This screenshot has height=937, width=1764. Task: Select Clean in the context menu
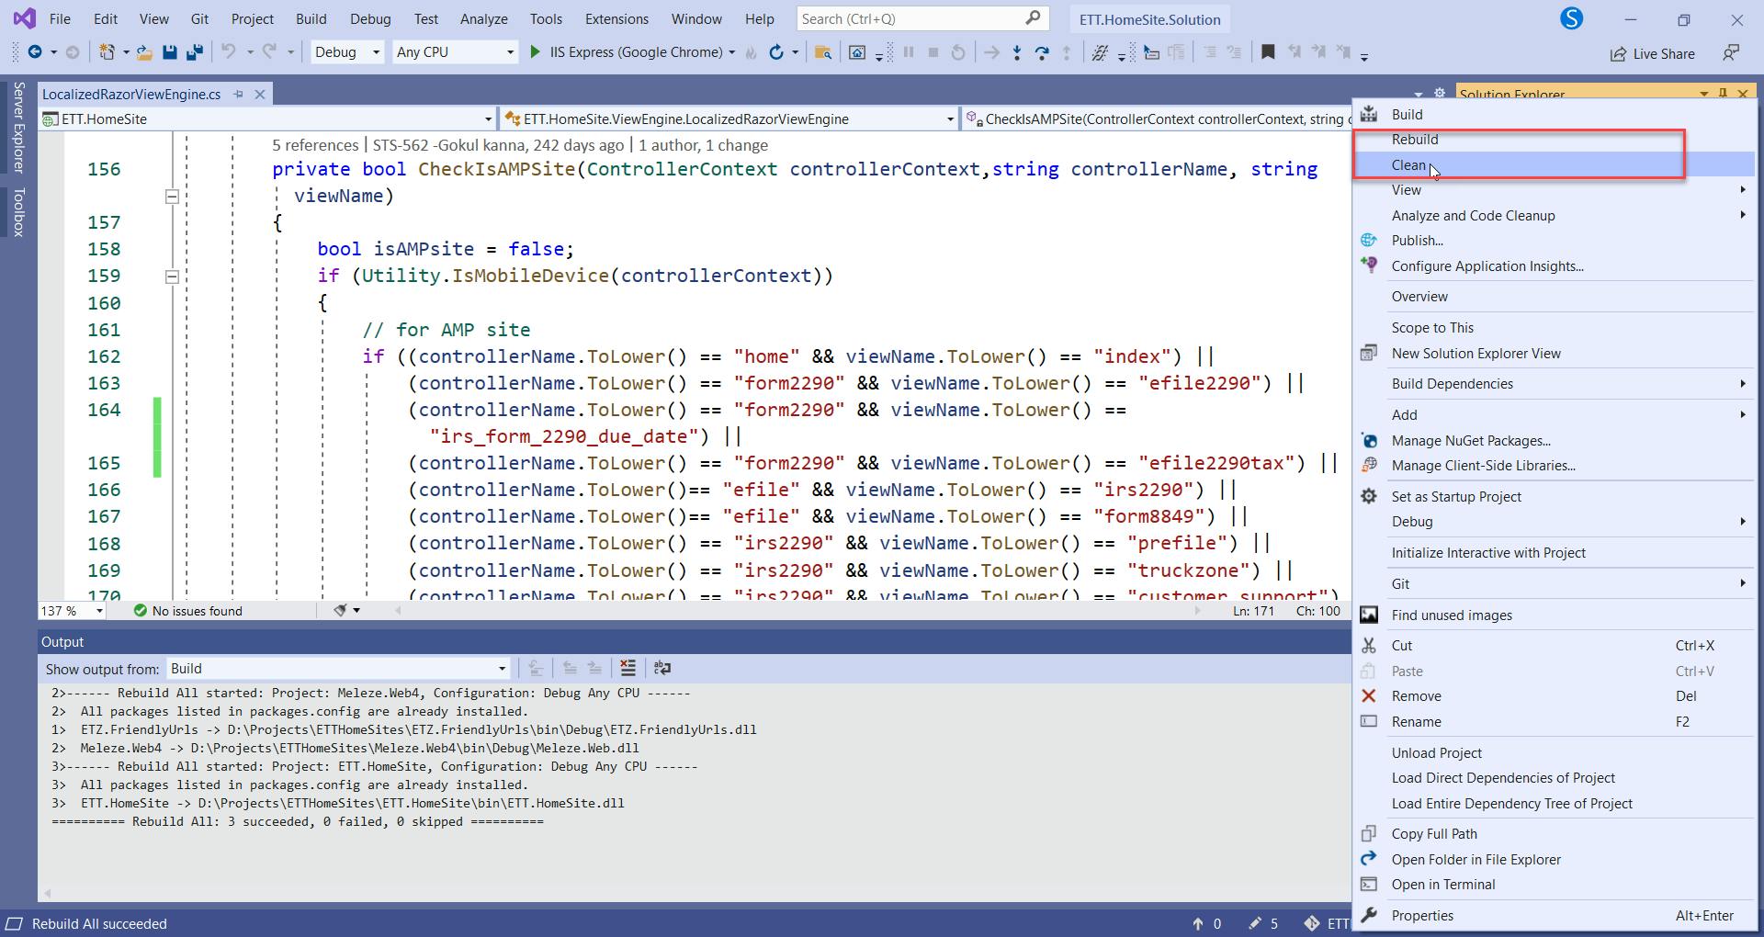1554,165
